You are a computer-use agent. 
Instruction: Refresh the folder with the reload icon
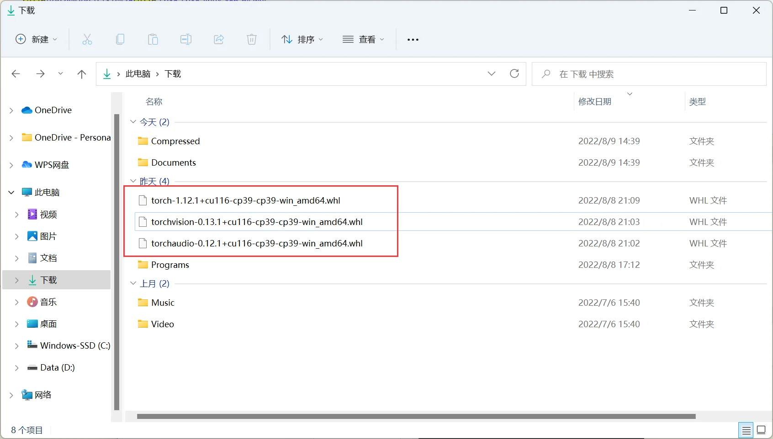pyautogui.click(x=514, y=74)
